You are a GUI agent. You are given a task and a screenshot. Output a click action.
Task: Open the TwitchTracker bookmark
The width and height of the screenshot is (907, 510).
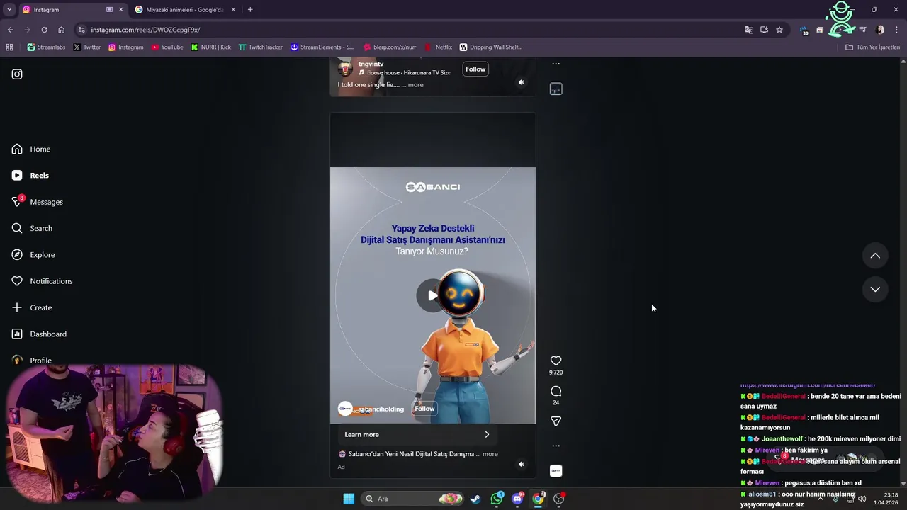pos(261,47)
